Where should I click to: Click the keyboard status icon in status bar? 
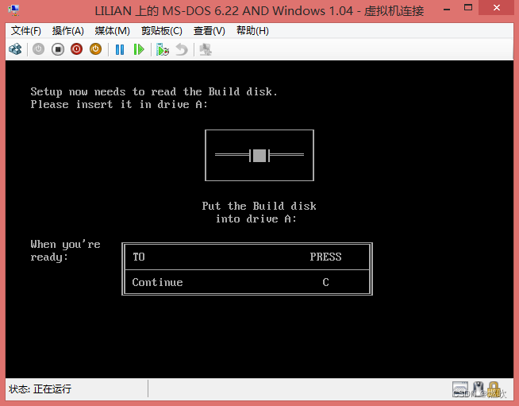[460, 389]
